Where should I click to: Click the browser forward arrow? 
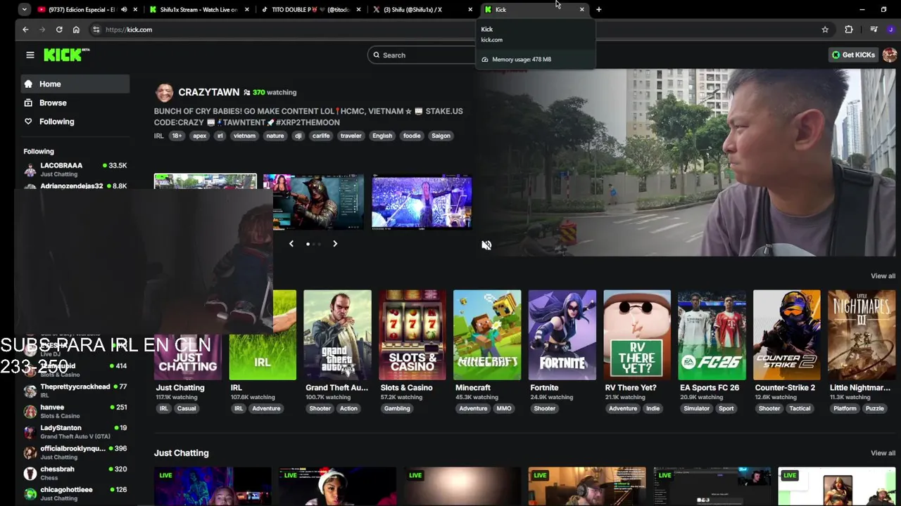coord(42,30)
